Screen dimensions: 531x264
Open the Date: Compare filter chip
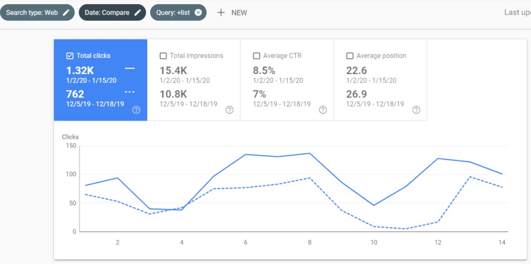pyautogui.click(x=113, y=13)
